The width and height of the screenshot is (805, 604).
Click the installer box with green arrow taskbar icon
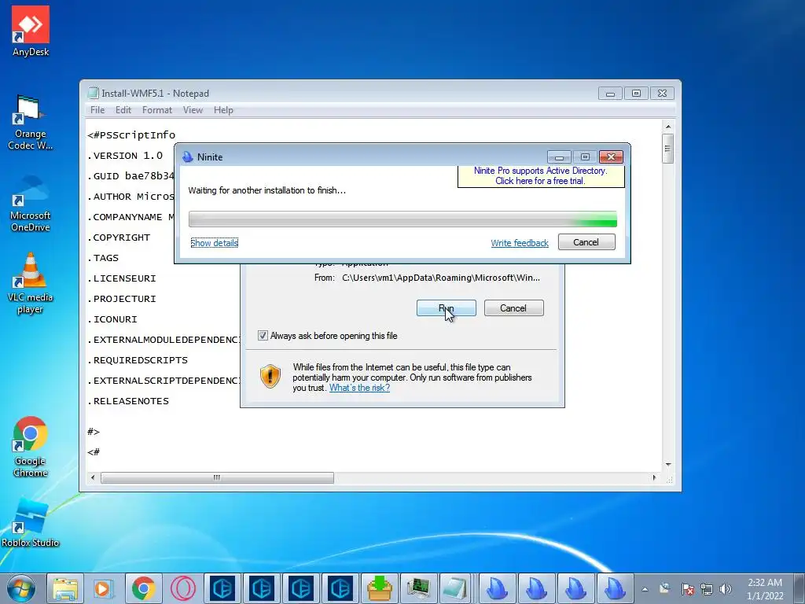coord(380,588)
